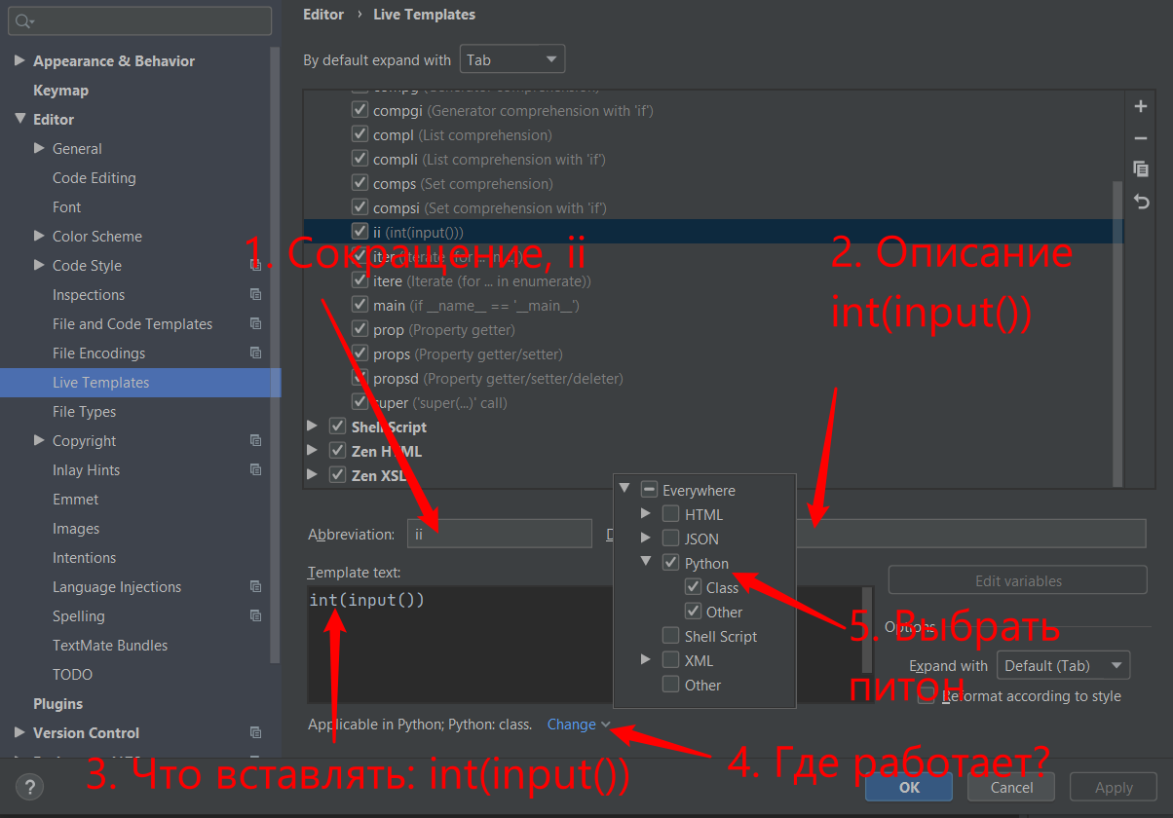
Task: Enable the HTML context checkbox
Action: pyautogui.click(x=670, y=514)
